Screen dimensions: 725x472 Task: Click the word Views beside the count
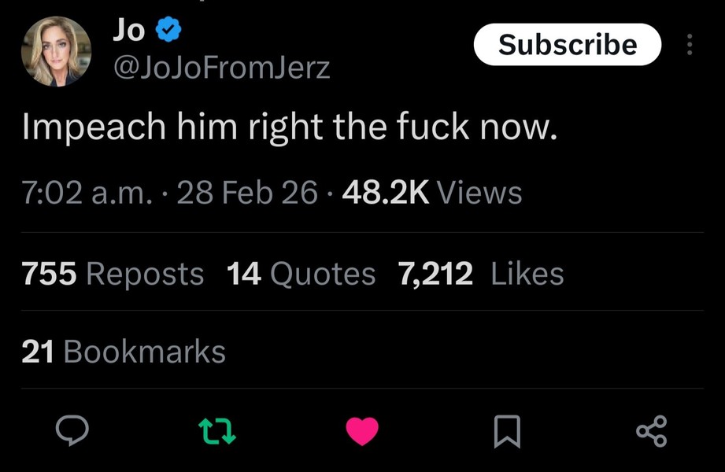[x=479, y=192]
